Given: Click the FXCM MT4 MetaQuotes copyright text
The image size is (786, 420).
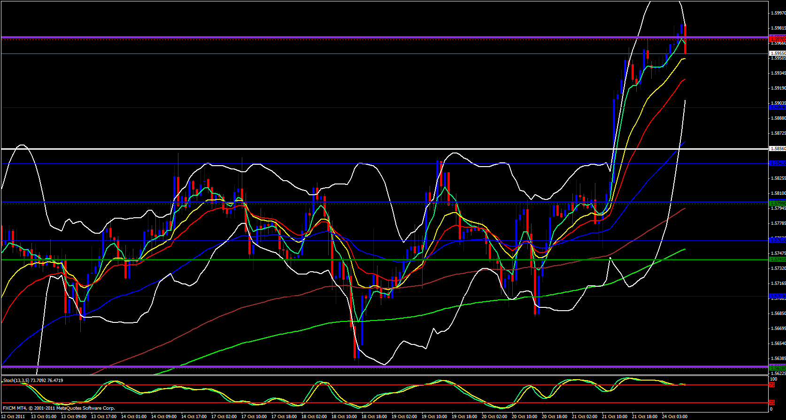Looking at the screenshot, I should coord(59,408).
